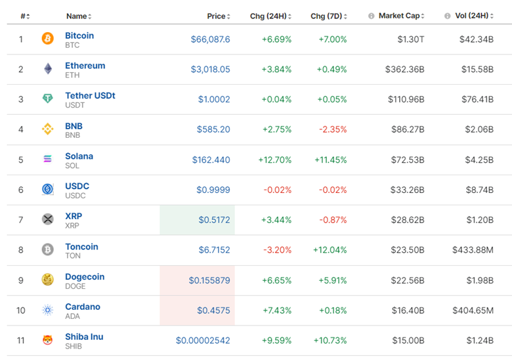The image size is (512, 359).
Task: Click the Bitcoin coin logo icon
Action: pyautogui.click(x=48, y=39)
